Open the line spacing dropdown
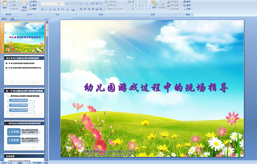 (102, 3)
